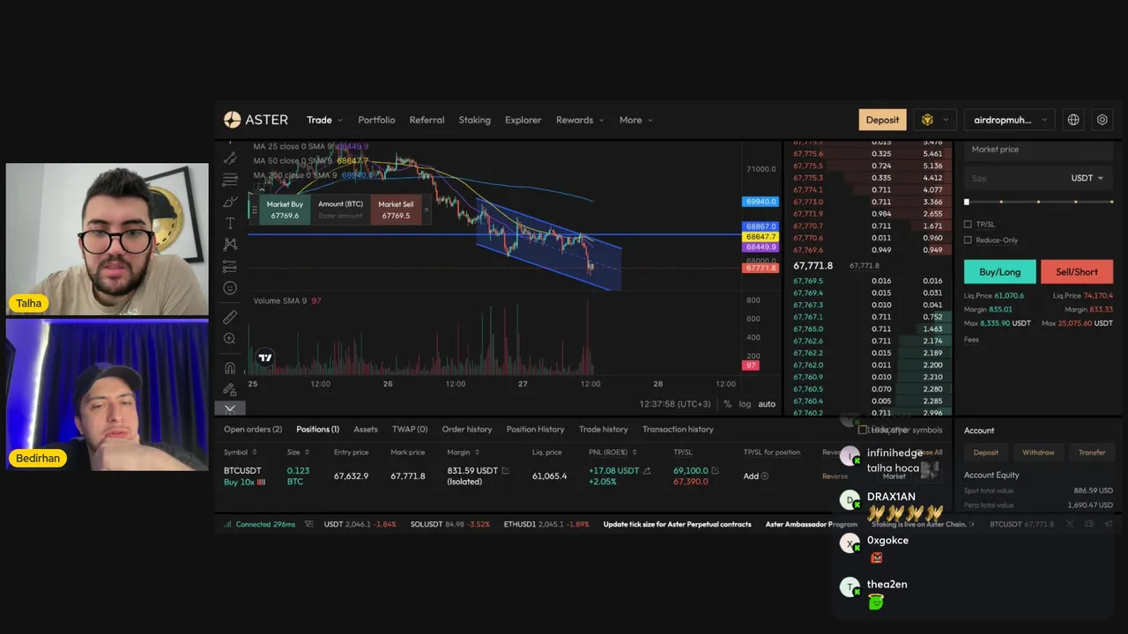Click the Amount (BTC) enter amount field
The height and width of the screenshot is (634, 1128).
point(340,216)
